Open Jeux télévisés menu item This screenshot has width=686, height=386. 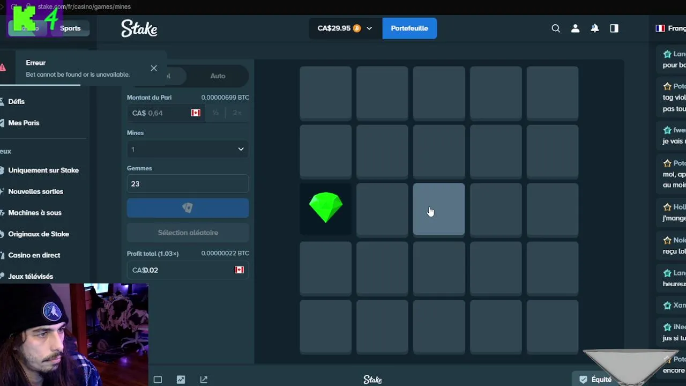[31, 276]
